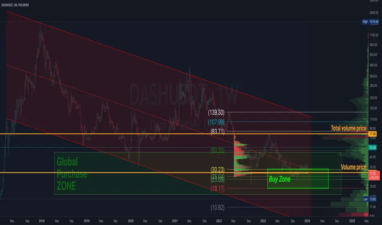Click the 19.00 price scale value
The height and width of the screenshot is (225, 382).
tap(373, 186)
